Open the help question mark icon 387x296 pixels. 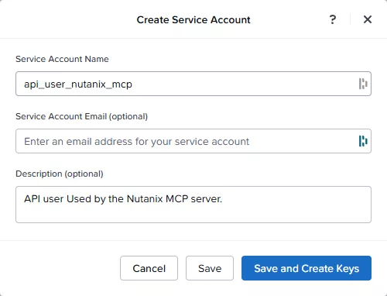click(x=333, y=19)
